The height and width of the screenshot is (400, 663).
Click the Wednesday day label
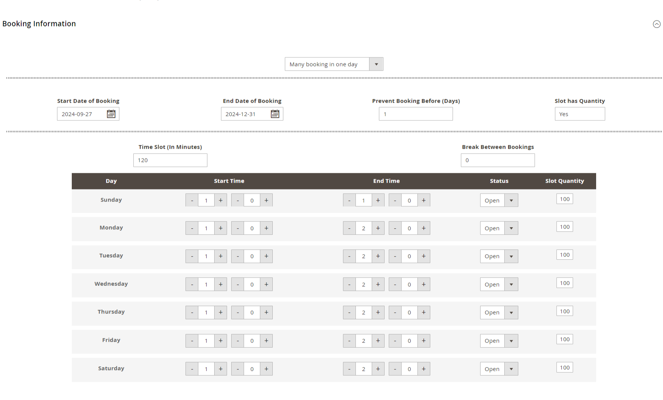pos(111,284)
